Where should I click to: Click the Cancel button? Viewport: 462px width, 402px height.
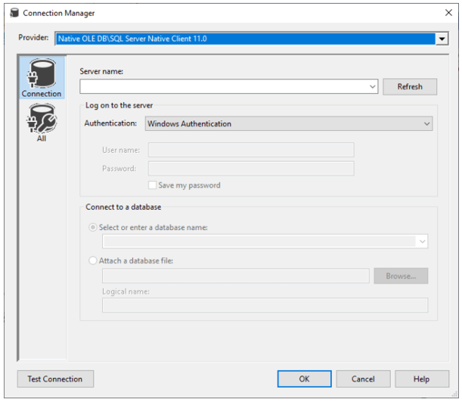click(x=363, y=379)
